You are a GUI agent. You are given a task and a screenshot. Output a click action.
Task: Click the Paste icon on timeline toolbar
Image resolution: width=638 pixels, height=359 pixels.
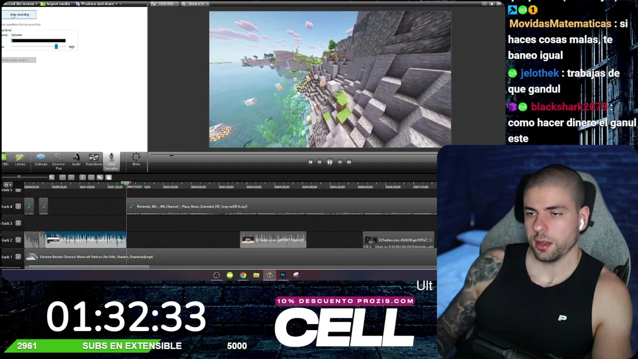point(108,178)
